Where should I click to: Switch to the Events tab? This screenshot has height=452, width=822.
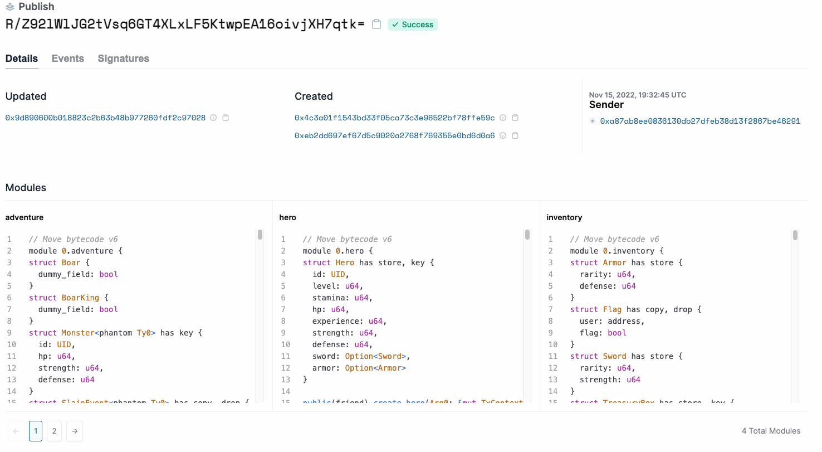click(68, 59)
